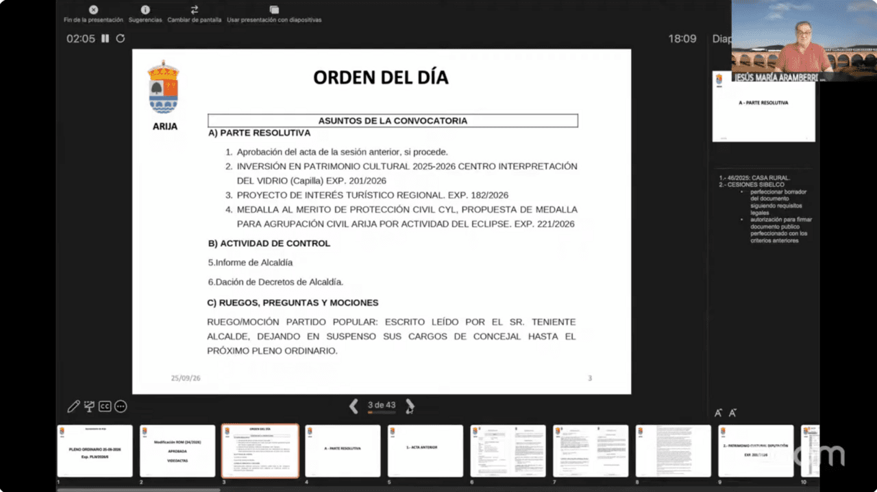Select slide 8 thumbnail
The width and height of the screenshot is (877, 492).
coord(674,451)
